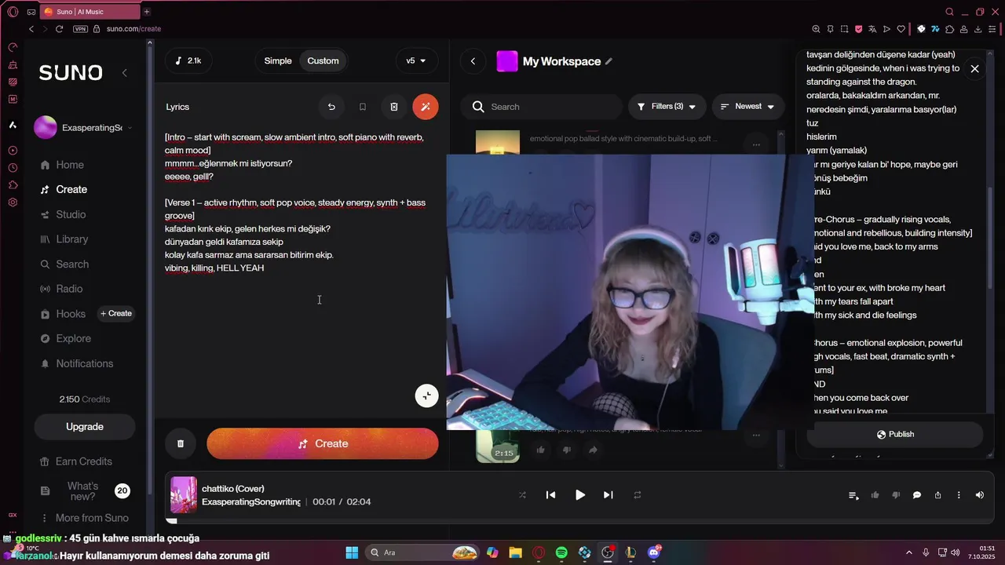Expand the lyrics editor with round expand icon
1005x565 pixels.
[x=426, y=395]
